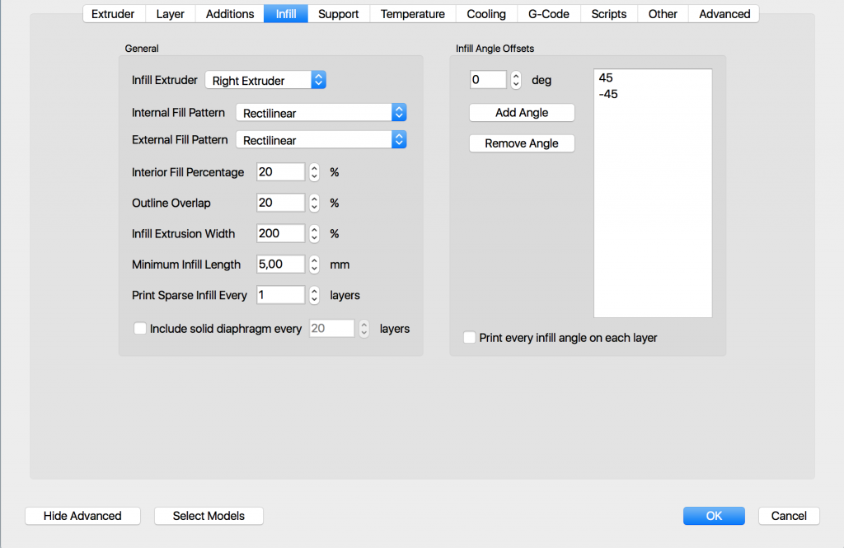
Task: Open the Support tab
Action: (x=339, y=14)
